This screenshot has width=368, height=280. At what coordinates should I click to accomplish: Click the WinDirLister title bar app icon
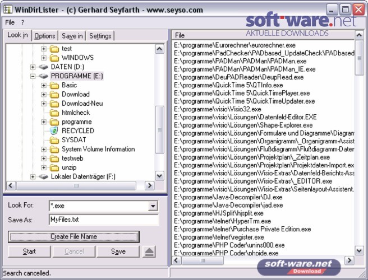coord(8,10)
